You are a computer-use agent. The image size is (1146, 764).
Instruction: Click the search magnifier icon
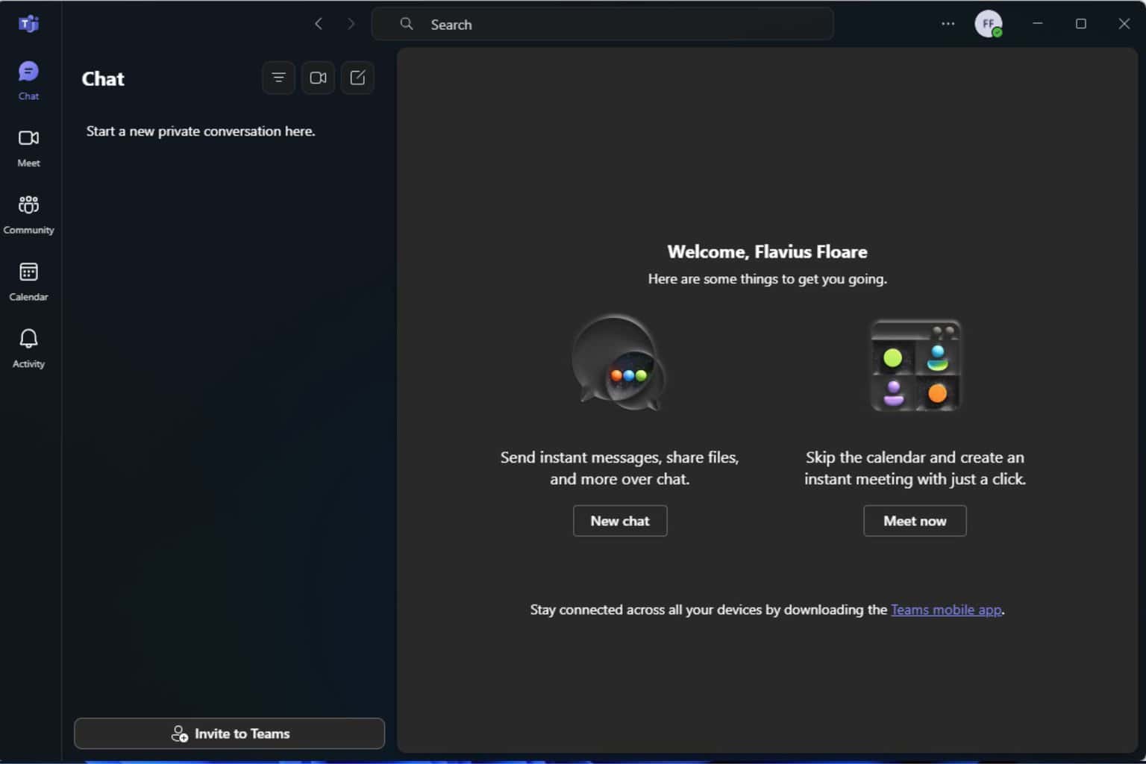407,24
